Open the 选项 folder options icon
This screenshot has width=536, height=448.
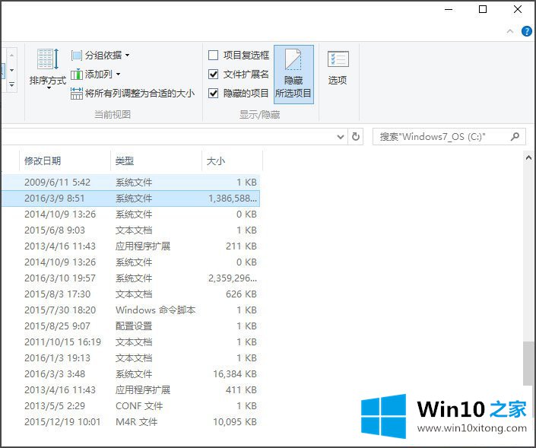338,61
